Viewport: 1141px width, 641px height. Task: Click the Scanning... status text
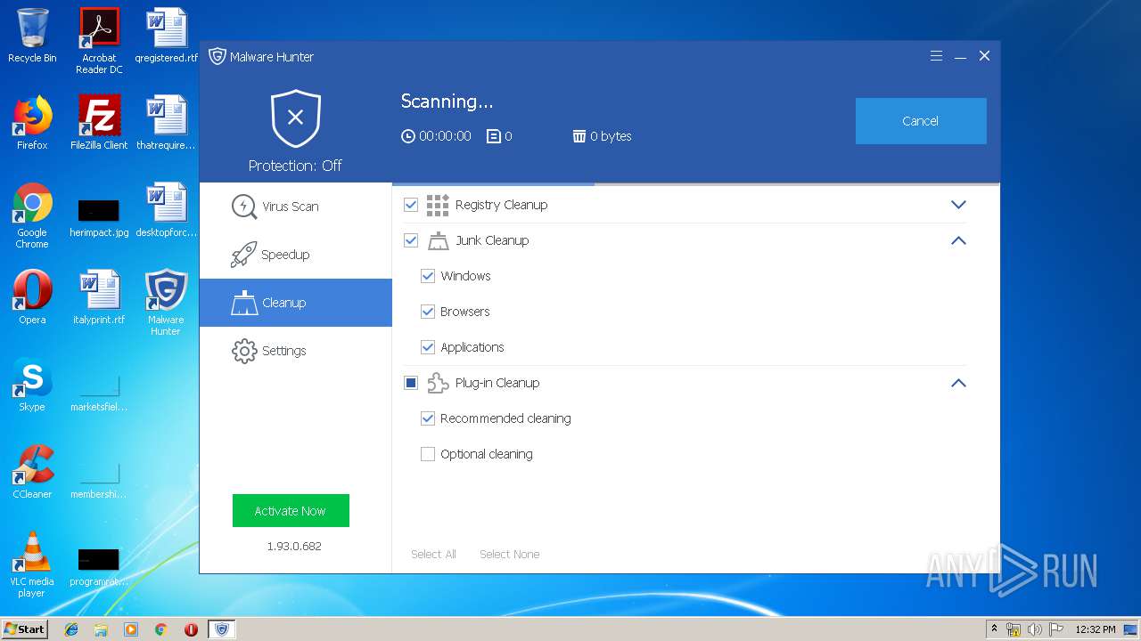tap(447, 101)
